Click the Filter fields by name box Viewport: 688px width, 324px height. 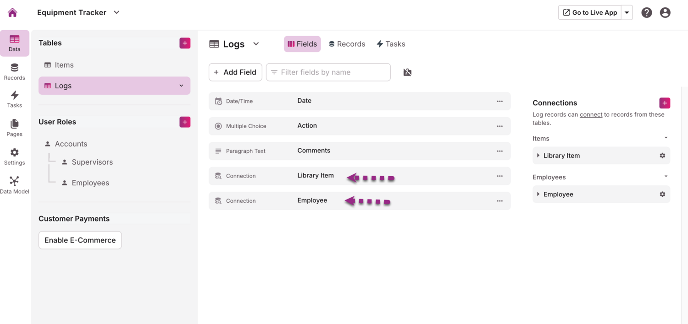point(328,72)
